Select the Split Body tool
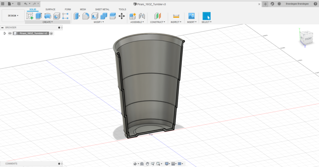Screen dimensions: 319x167 click(112, 16)
